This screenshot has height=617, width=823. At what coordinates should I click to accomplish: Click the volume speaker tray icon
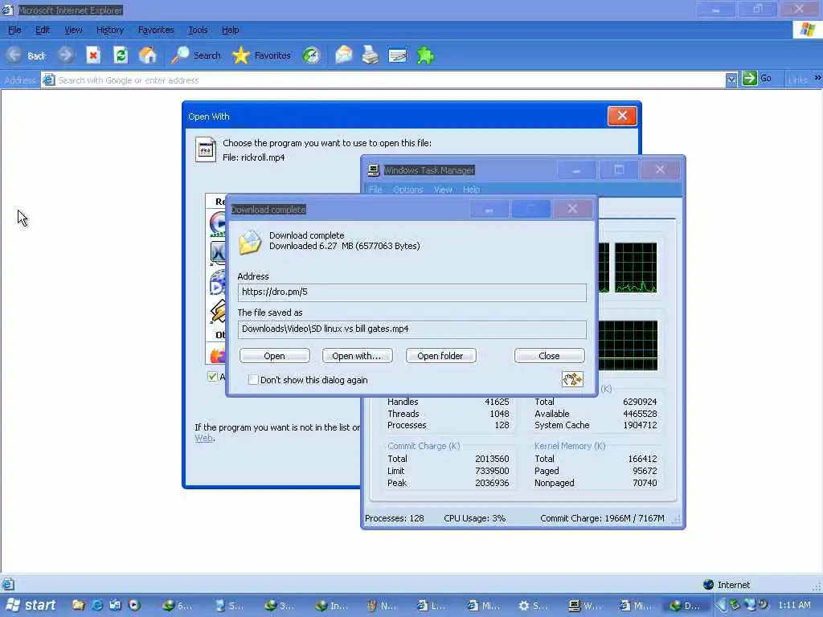coord(764,605)
